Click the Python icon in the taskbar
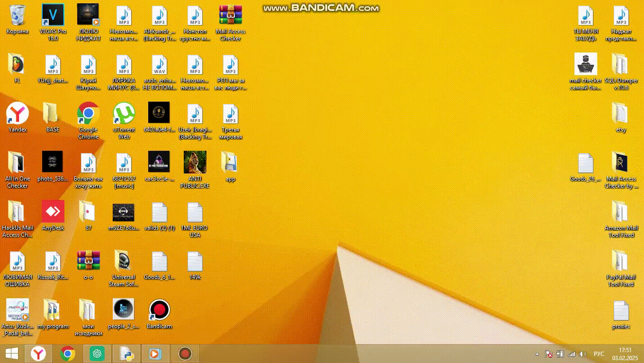This screenshot has height=363, width=644. [x=126, y=354]
